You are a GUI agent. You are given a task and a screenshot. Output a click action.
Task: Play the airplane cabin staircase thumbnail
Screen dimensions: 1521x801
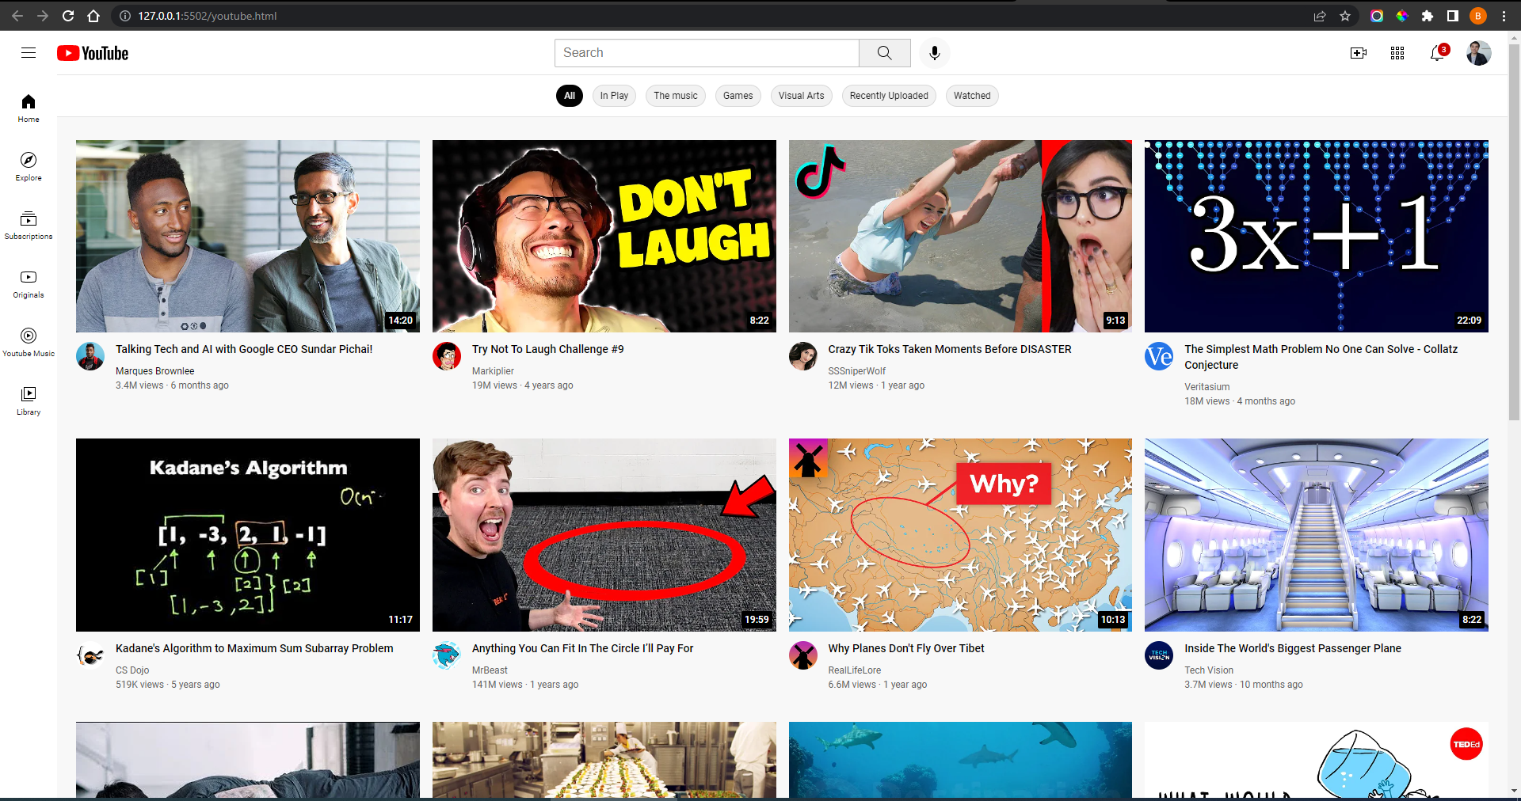point(1317,535)
